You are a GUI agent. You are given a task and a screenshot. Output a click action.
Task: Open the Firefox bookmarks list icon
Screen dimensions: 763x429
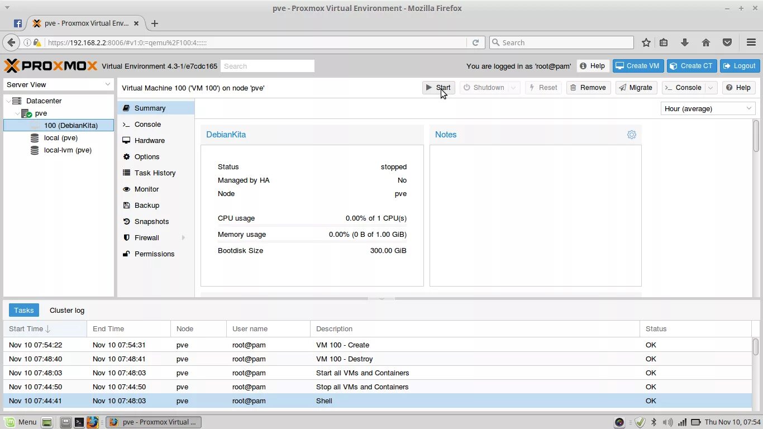tap(664, 42)
